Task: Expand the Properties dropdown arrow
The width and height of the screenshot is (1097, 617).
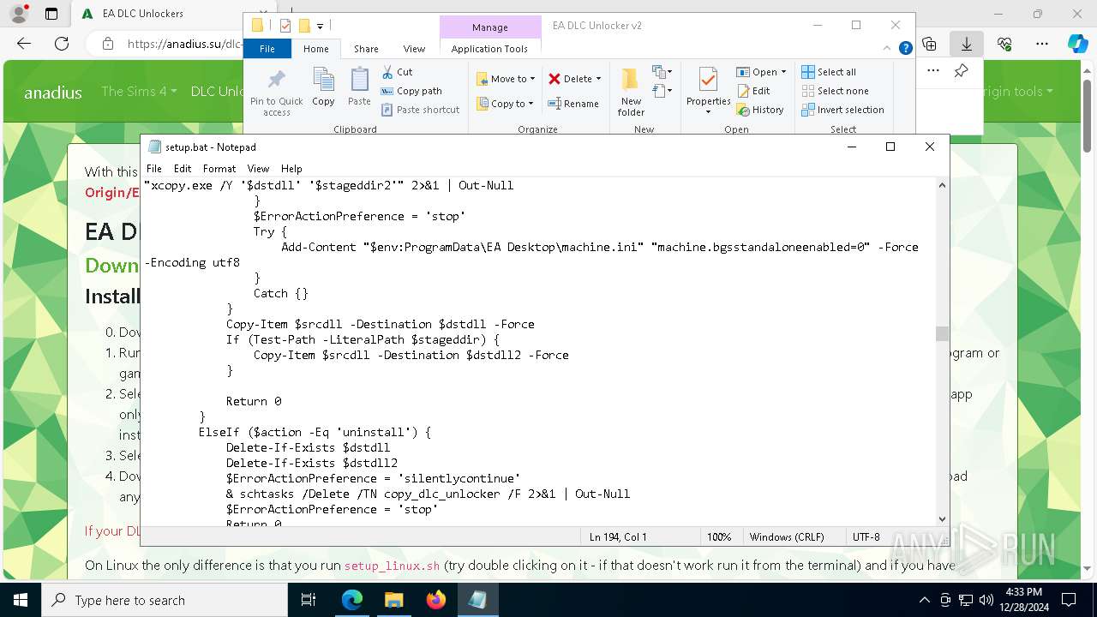Action: pos(708,112)
